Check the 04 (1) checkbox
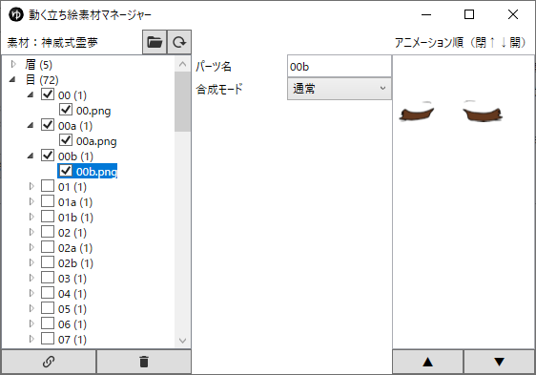Viewport: 536px width, 375px height. coord(48,293)
